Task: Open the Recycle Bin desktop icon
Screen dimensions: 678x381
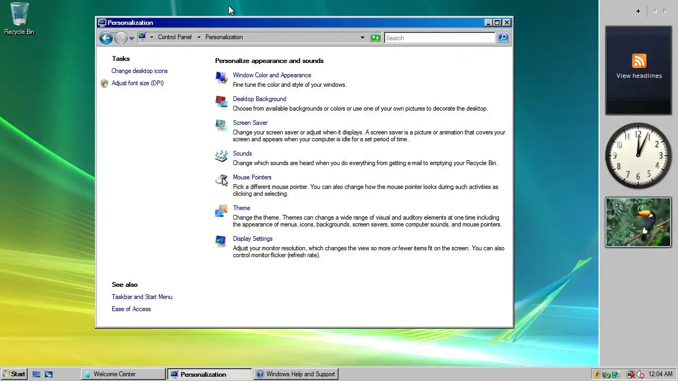Action: point(19,19)
